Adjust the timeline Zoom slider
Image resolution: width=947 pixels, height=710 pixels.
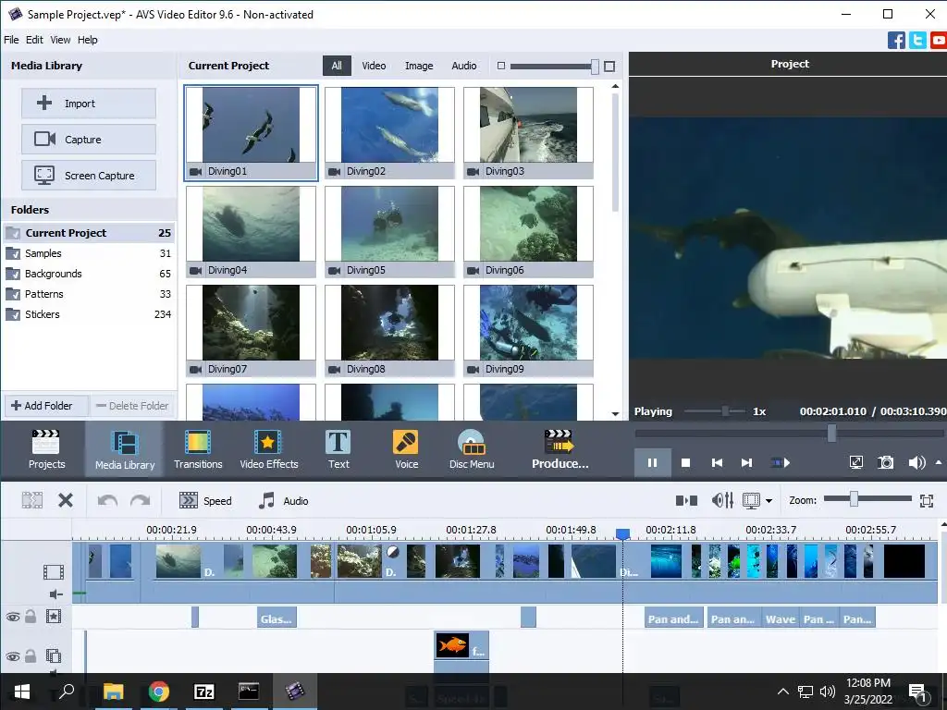coord(854,499)
